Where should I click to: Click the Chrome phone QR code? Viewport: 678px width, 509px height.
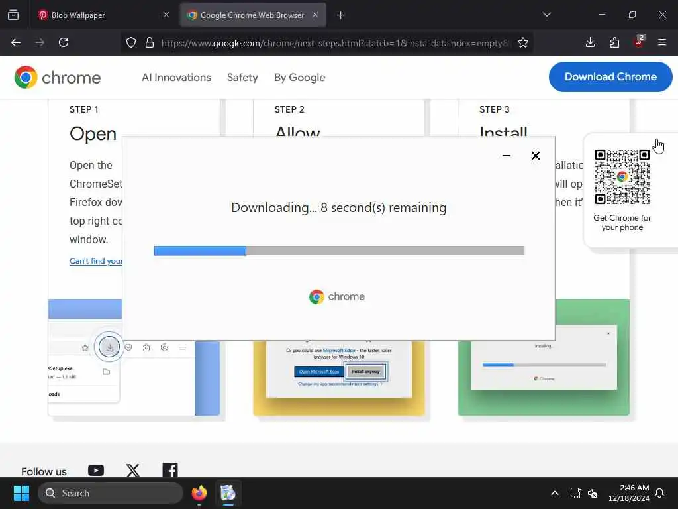point(622,176)
